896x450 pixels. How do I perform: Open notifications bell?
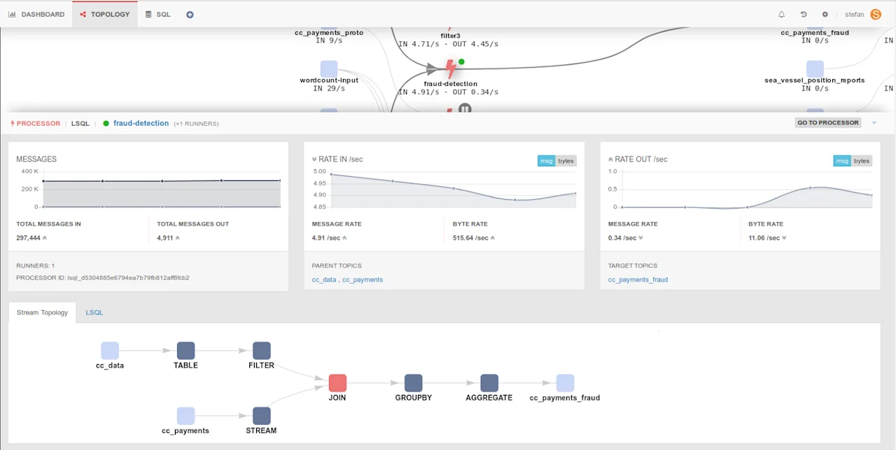782,14
